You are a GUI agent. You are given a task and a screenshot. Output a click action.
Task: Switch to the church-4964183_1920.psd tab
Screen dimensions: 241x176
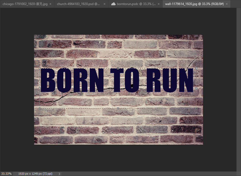(78, 4)
